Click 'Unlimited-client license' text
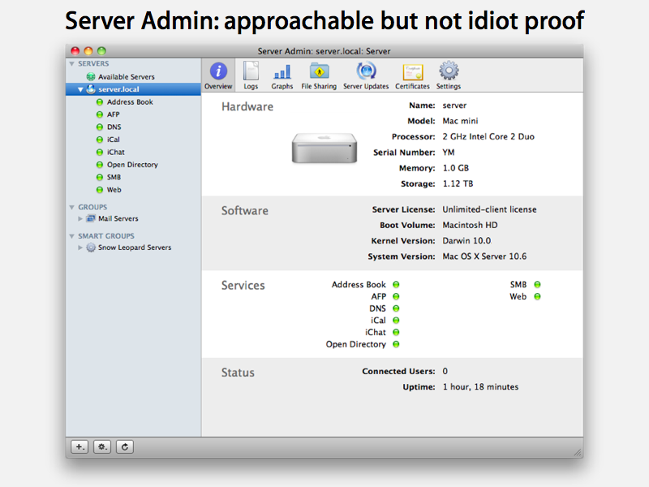The height and width of the screenshot is (487, 649). pyautogui.click(x=489, y=209)
